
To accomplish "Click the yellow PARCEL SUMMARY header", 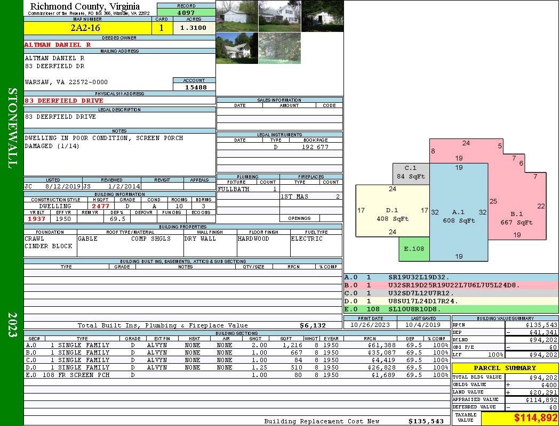I will 505,368.
